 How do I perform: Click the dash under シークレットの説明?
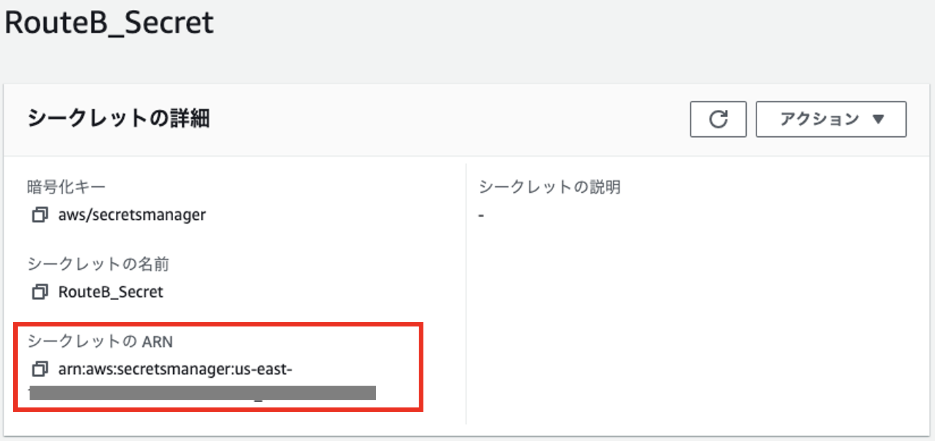click(481, 215)
